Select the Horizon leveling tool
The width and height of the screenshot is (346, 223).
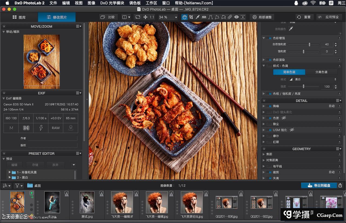tap(204, 17)
